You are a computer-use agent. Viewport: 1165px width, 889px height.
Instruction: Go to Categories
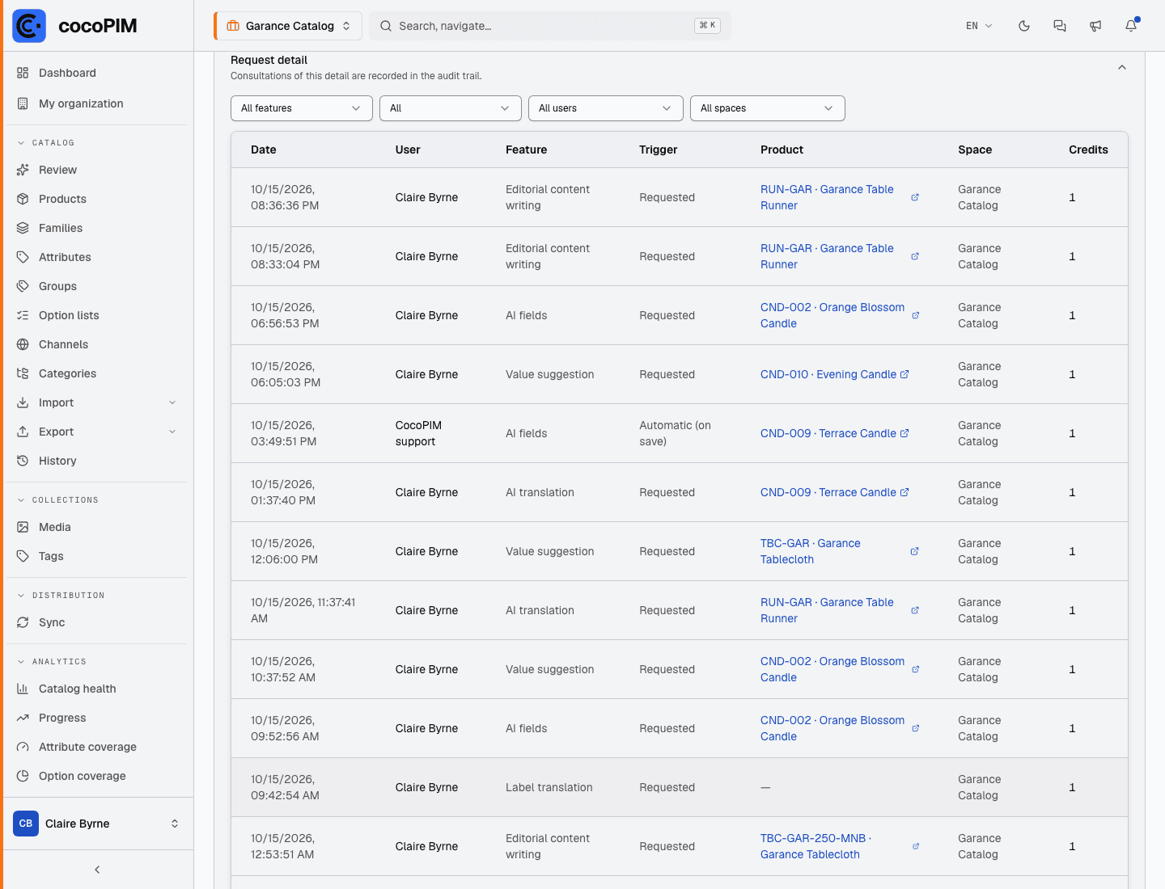97,373
